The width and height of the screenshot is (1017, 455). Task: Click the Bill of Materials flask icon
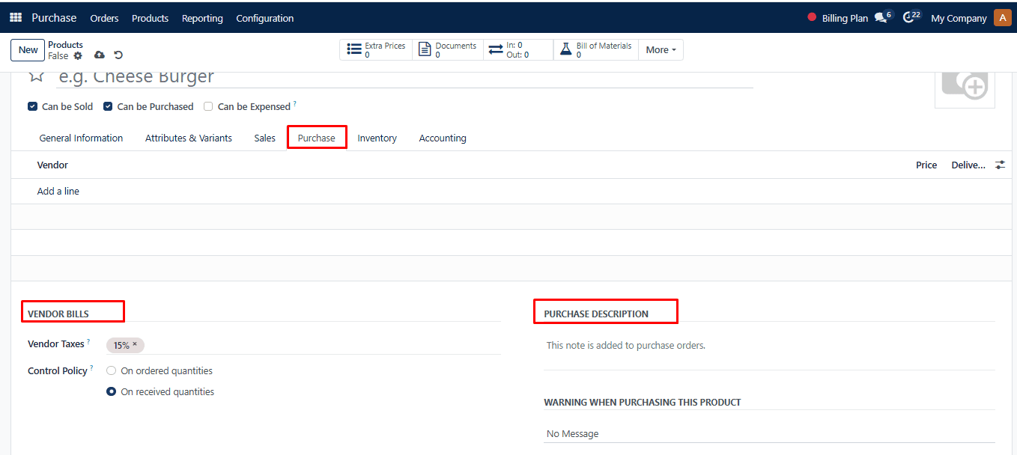coord(566,50)
